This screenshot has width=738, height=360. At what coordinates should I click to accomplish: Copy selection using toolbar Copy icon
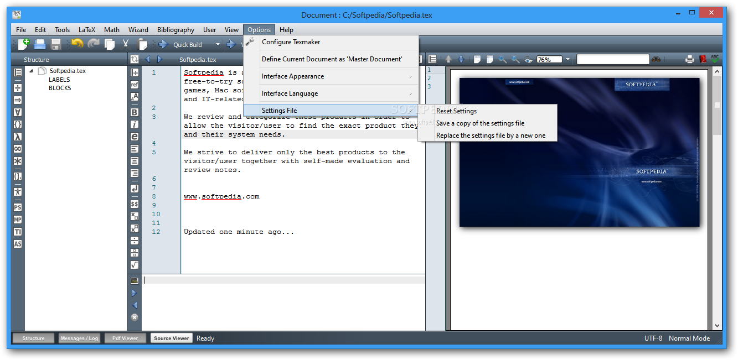pyautogui.click(x=110, y=44)
